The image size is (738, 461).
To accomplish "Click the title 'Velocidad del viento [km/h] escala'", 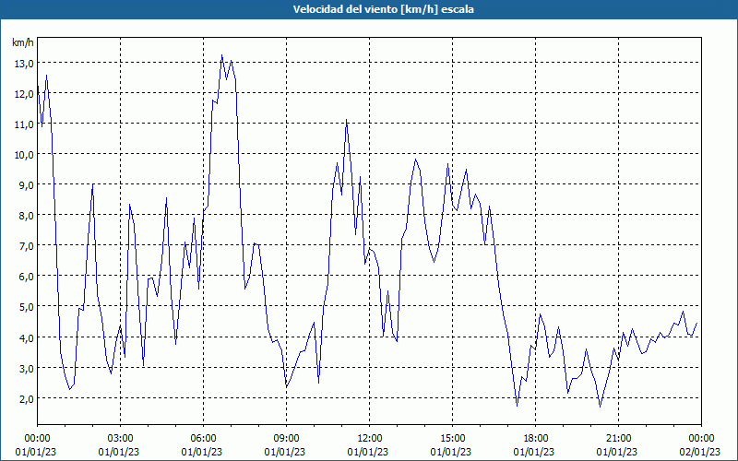I will coord(383,9).
